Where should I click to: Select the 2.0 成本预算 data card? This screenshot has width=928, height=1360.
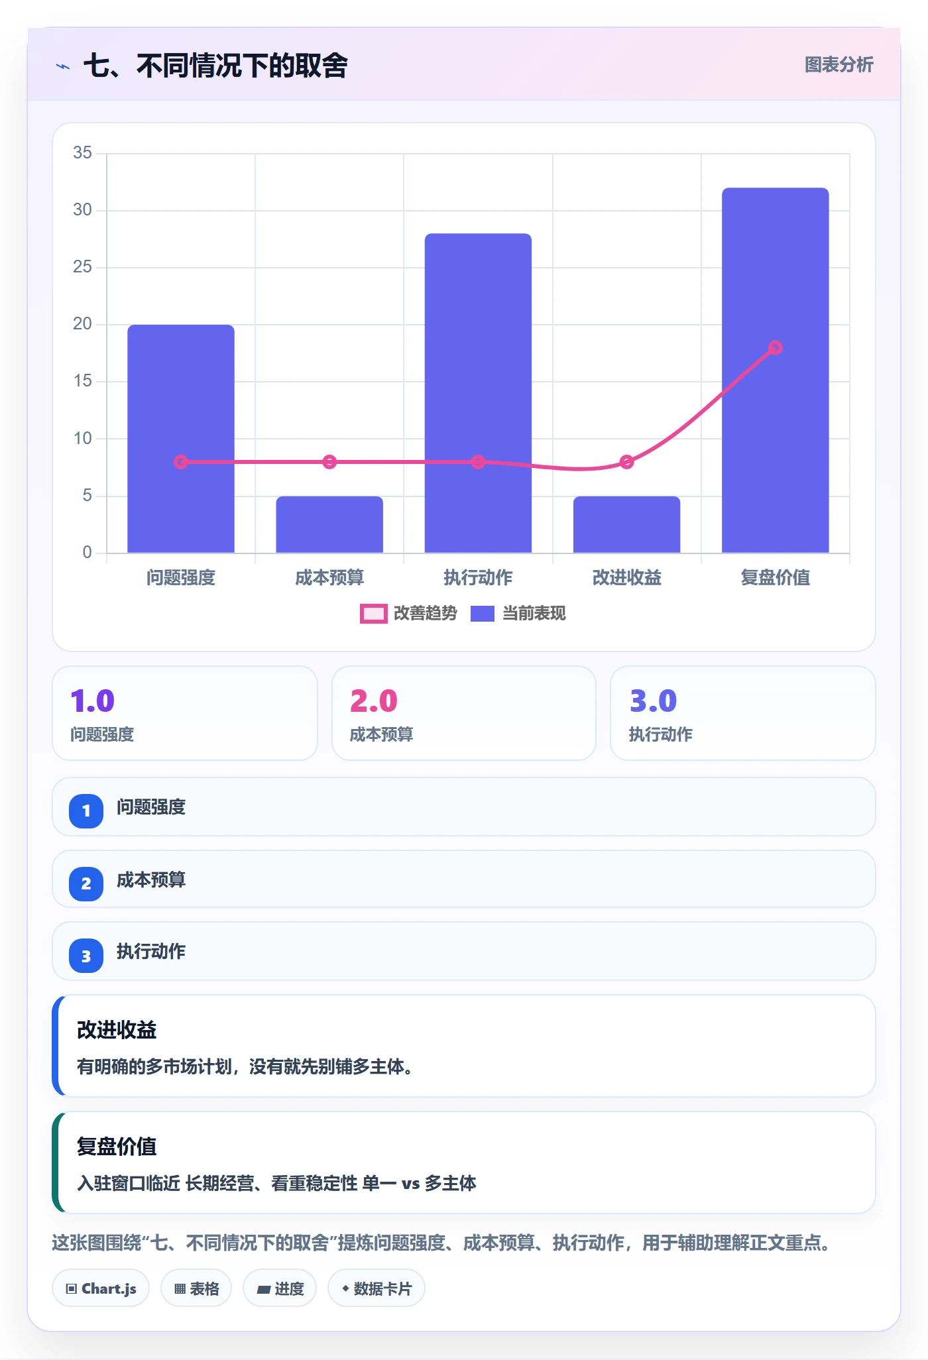click(464, 713)
